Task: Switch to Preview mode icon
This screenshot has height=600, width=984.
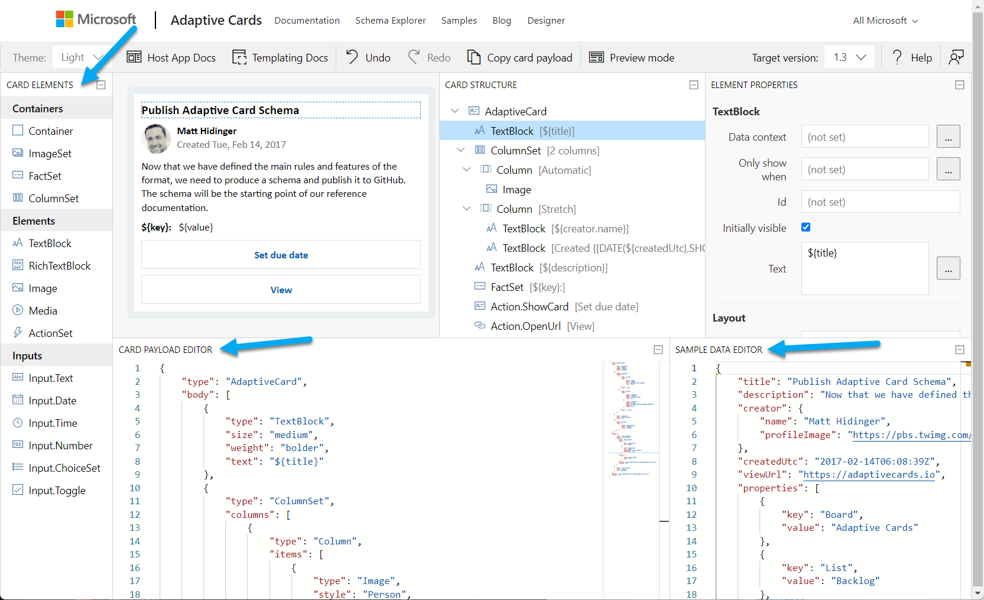Action: pyautogui.click(x=597, y=57)
